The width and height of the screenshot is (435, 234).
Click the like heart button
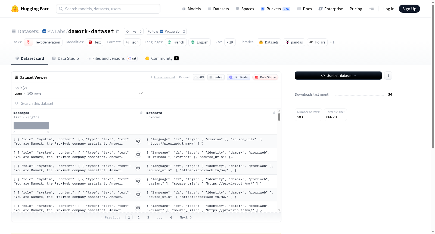[131, 31]
